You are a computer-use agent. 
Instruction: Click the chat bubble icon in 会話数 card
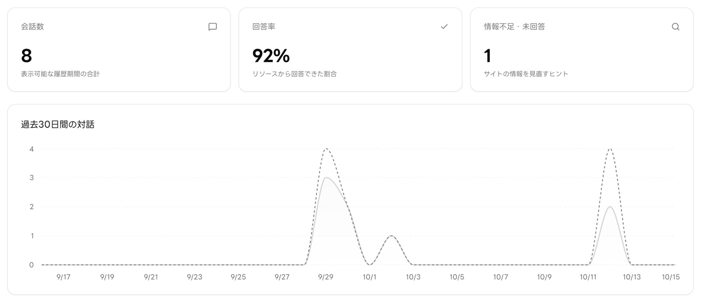click(x=213, y=27)
